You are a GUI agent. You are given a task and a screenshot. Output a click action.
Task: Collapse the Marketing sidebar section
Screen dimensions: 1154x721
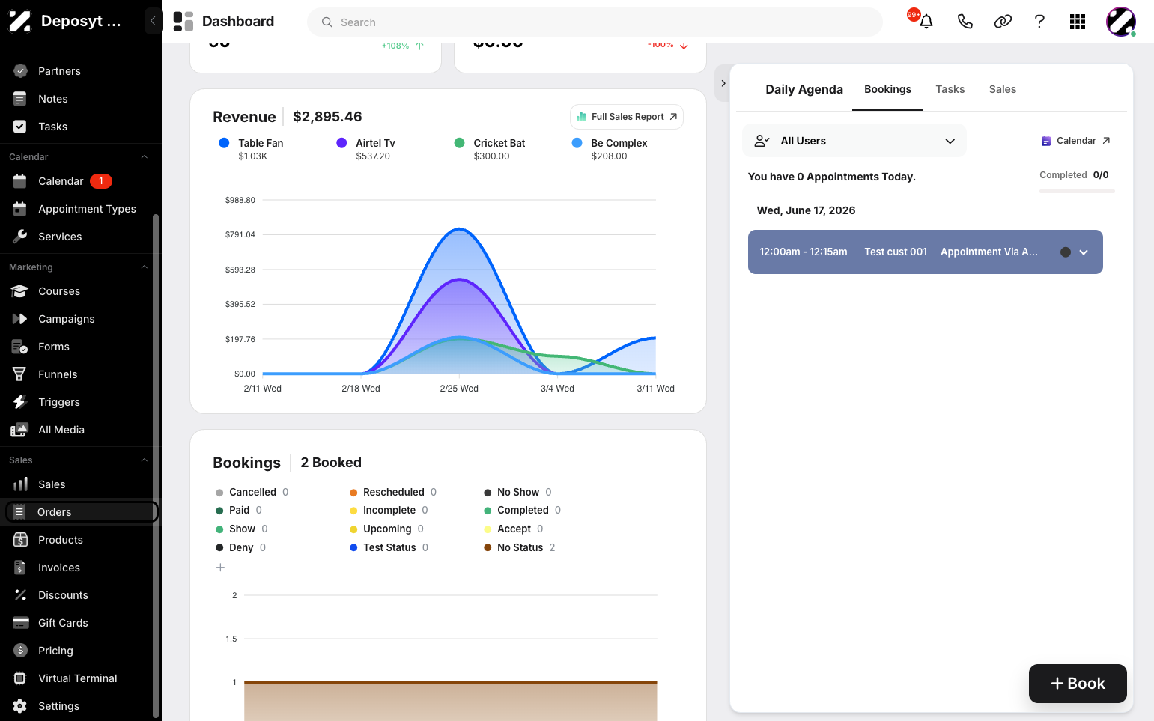pos(145,267)
